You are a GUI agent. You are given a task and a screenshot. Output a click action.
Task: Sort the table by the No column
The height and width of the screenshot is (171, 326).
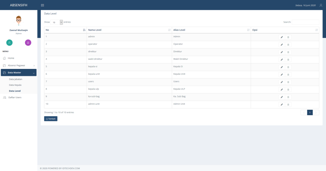(x=65, y=30)
